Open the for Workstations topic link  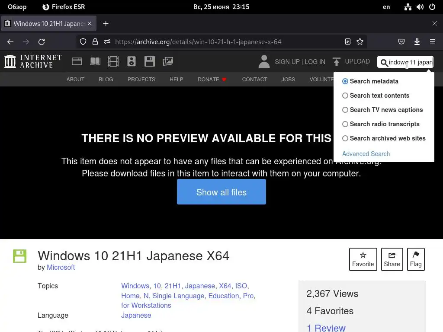(x=146, y=306)
